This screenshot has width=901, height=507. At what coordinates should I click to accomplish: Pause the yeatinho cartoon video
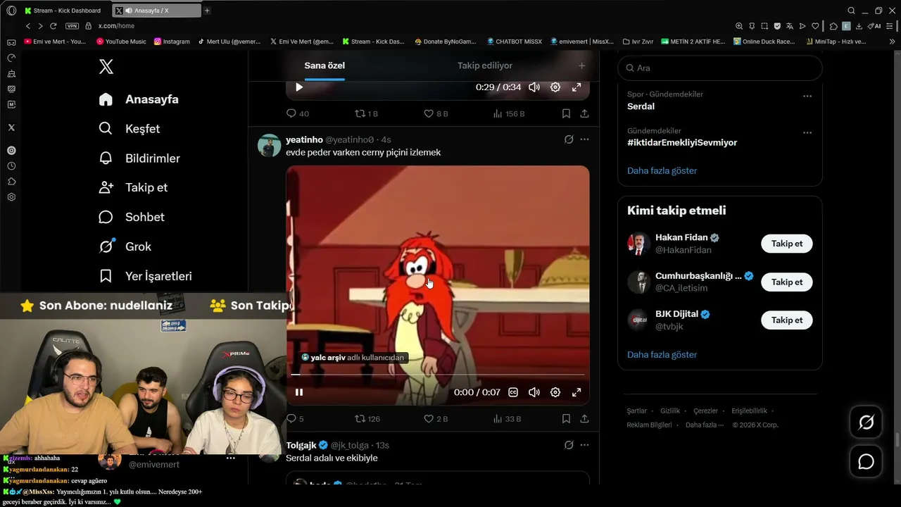[299, 392]
